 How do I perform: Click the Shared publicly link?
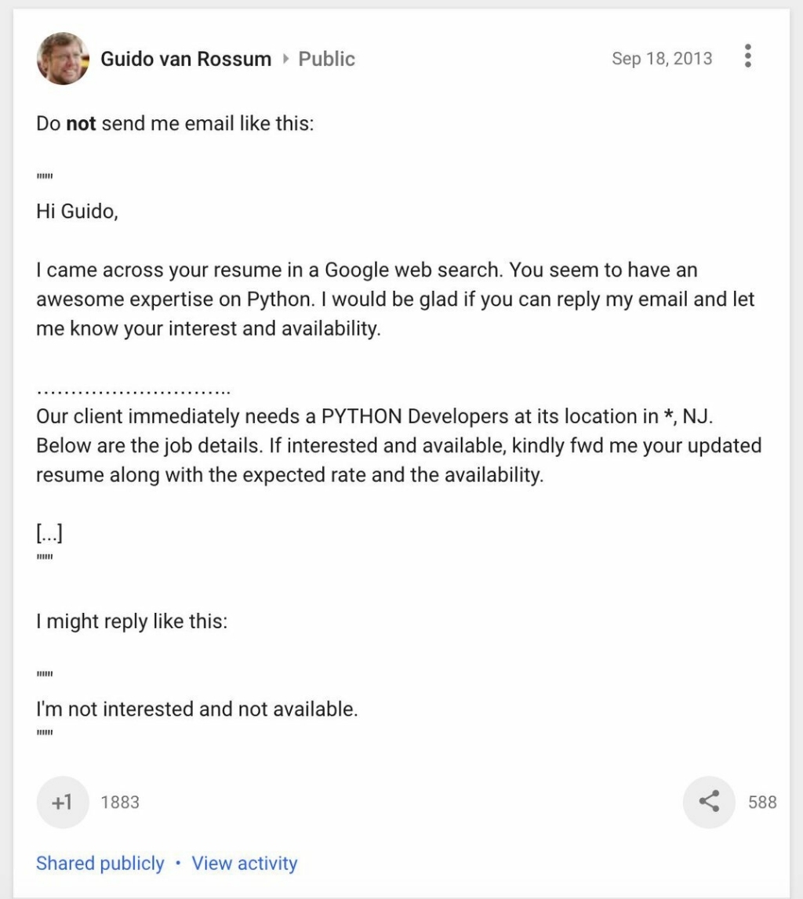pos(100,863)
